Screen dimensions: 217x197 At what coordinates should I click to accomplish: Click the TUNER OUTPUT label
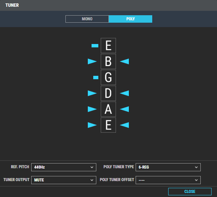point(17,180)
